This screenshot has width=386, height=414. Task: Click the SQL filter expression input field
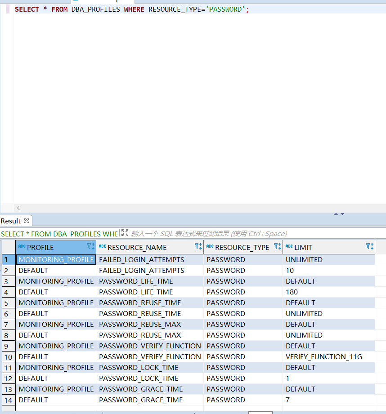252,233
